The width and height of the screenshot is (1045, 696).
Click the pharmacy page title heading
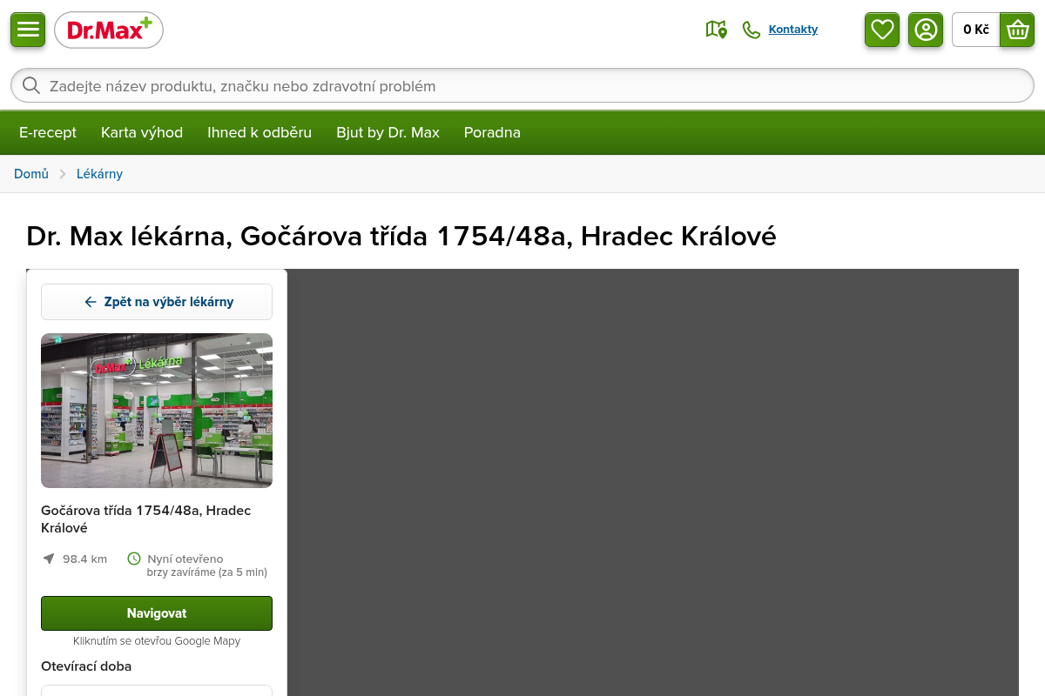pos(401,236)
